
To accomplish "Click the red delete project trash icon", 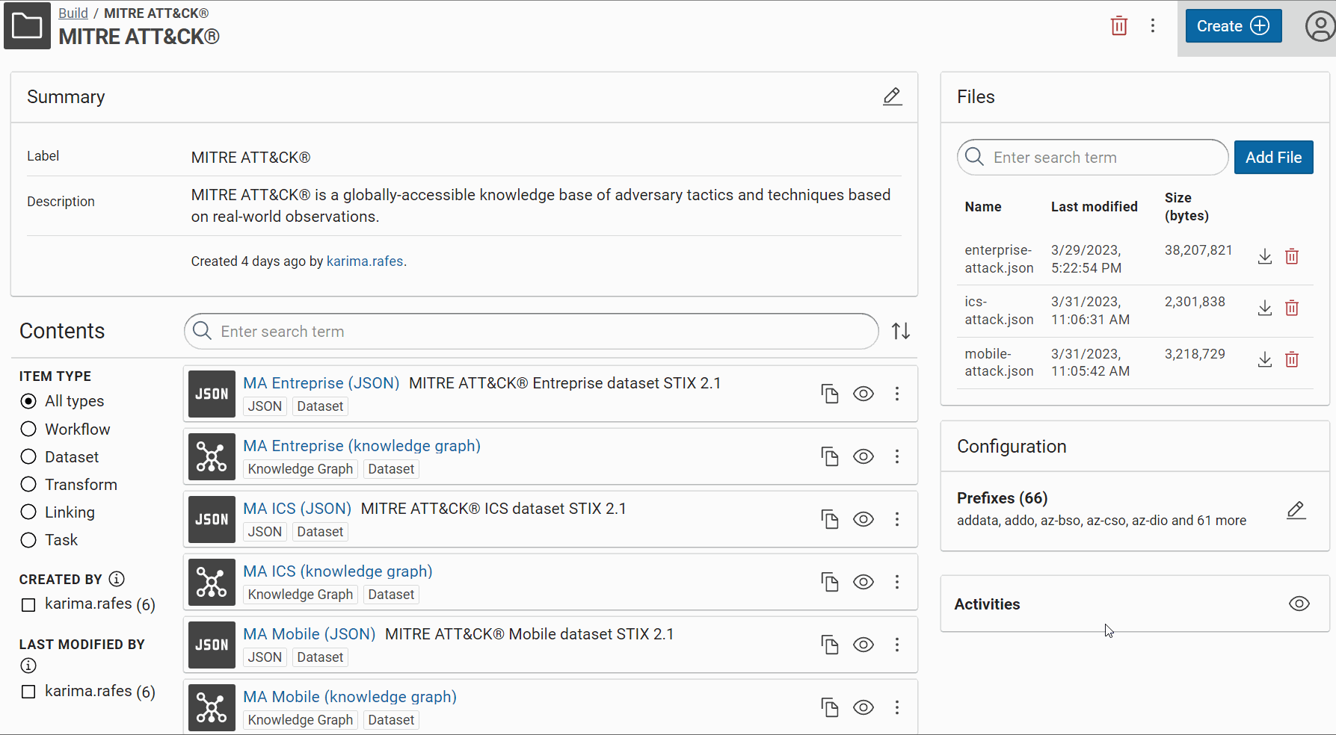I will coord(1118,26).
